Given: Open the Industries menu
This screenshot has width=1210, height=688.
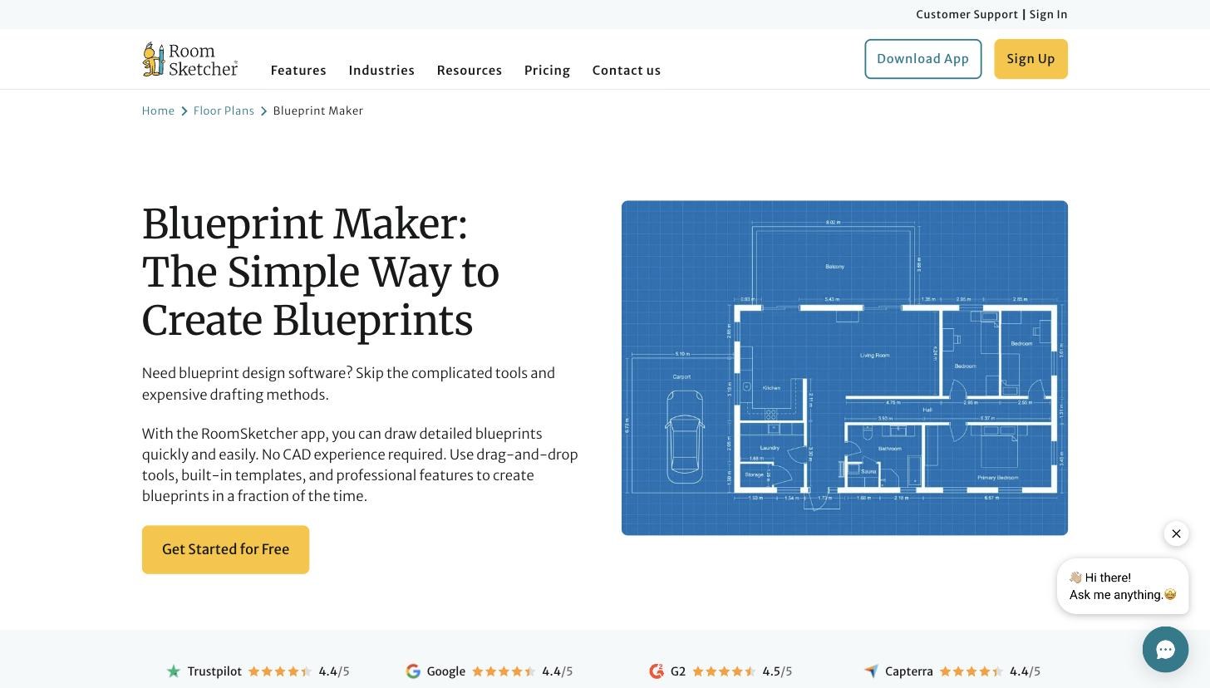Looking at the screenshot, I should (381, 71).
